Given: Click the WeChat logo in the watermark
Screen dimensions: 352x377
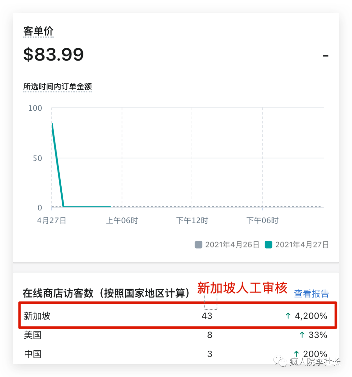Looking at the screenshot, I should click(x=280, y=361).
